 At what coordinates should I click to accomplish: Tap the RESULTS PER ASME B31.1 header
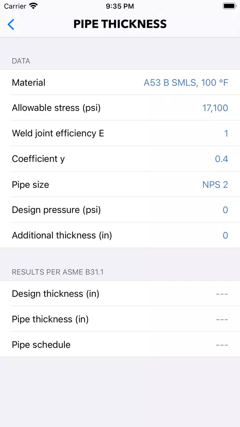click(x=58, y=272)
